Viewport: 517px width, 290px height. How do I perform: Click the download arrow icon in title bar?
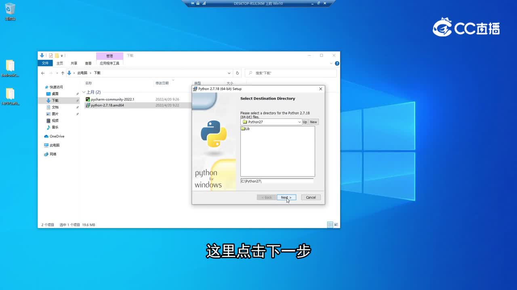(x=42, y=56)
